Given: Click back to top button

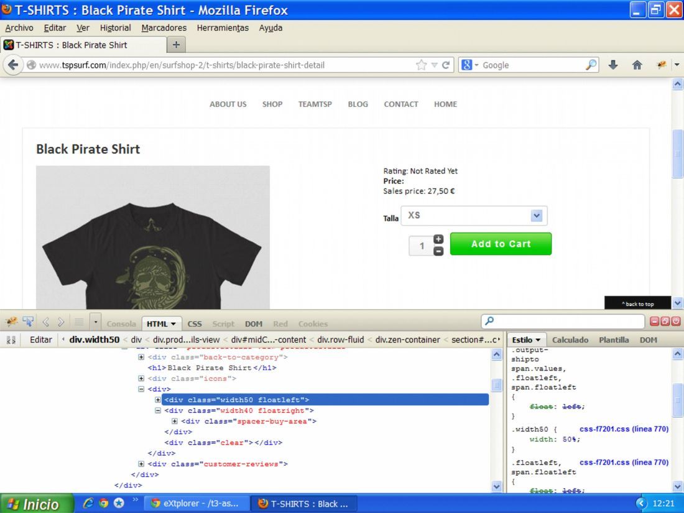Looking at the screenshot, I should pos(637,303).
